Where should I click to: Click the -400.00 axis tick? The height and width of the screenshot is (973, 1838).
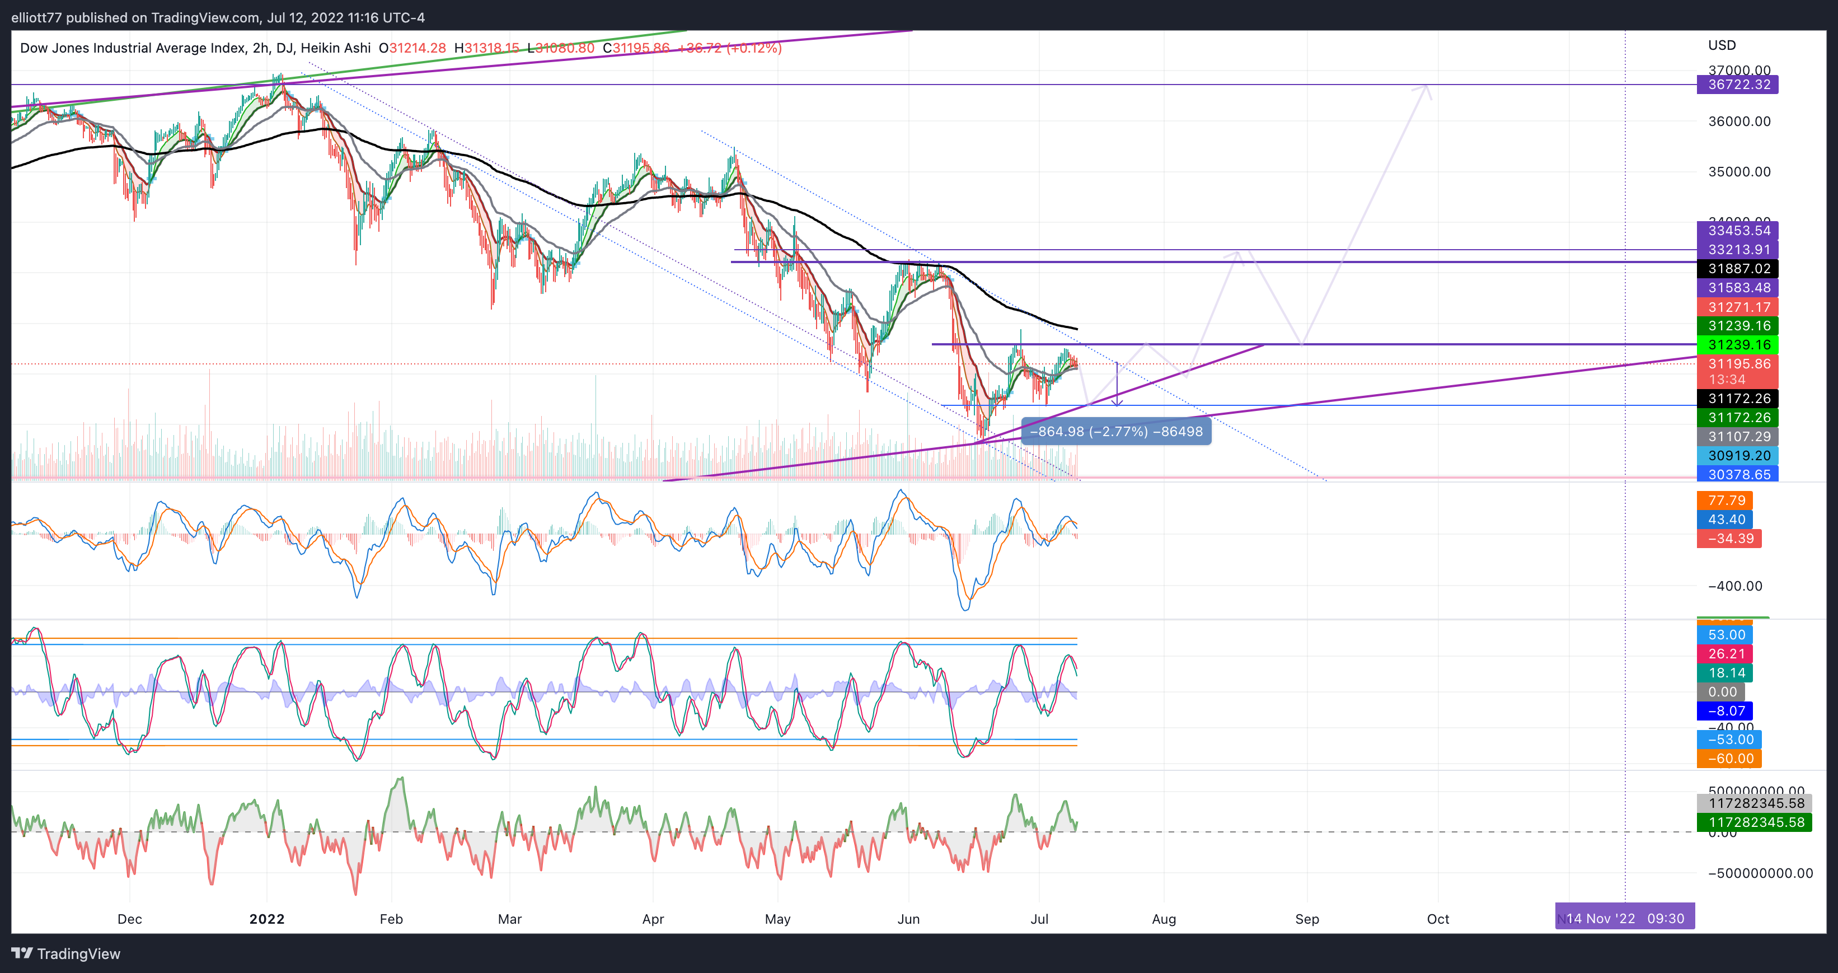(1734, 586)
